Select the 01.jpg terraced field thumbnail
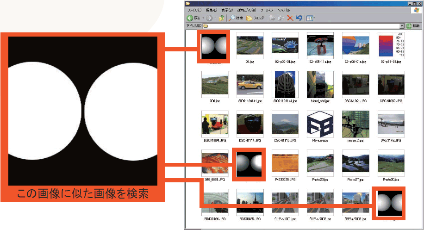This screenshot has height=230, width=424. (250, 45)
